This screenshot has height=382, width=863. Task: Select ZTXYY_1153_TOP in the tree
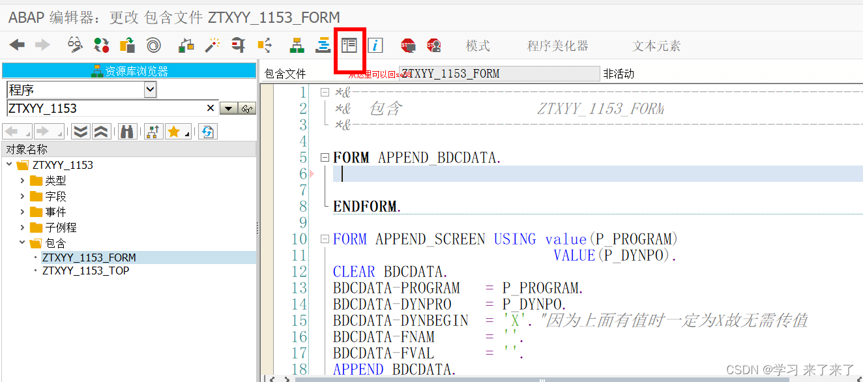coord(85,271)
